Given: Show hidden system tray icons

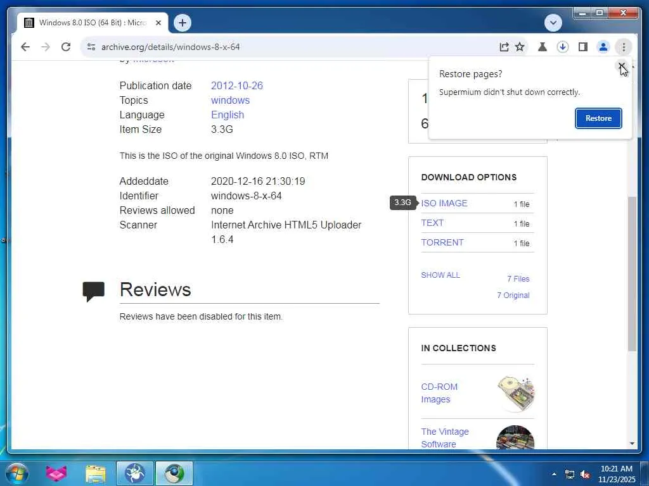Looking at the screenshot, I should tap(554, 474).
